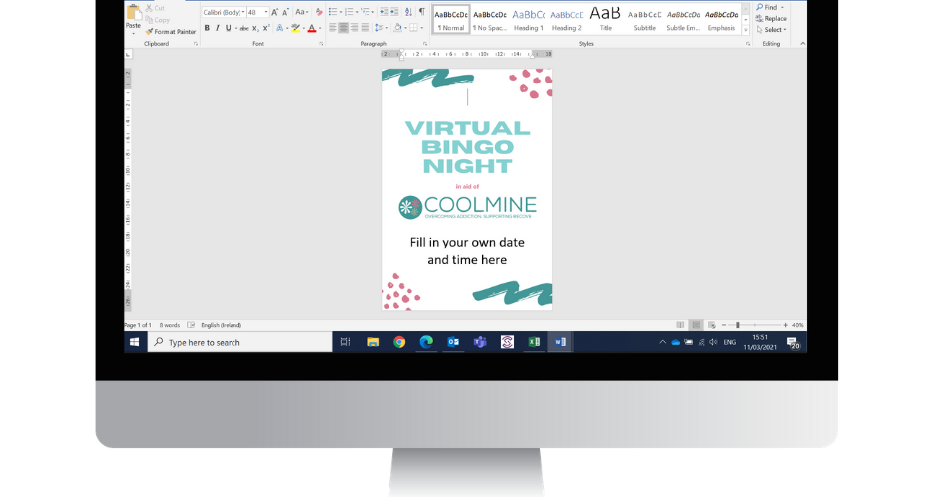934x497 pixels.
Task: Justify the paragraph text
Action: point(365,28)
